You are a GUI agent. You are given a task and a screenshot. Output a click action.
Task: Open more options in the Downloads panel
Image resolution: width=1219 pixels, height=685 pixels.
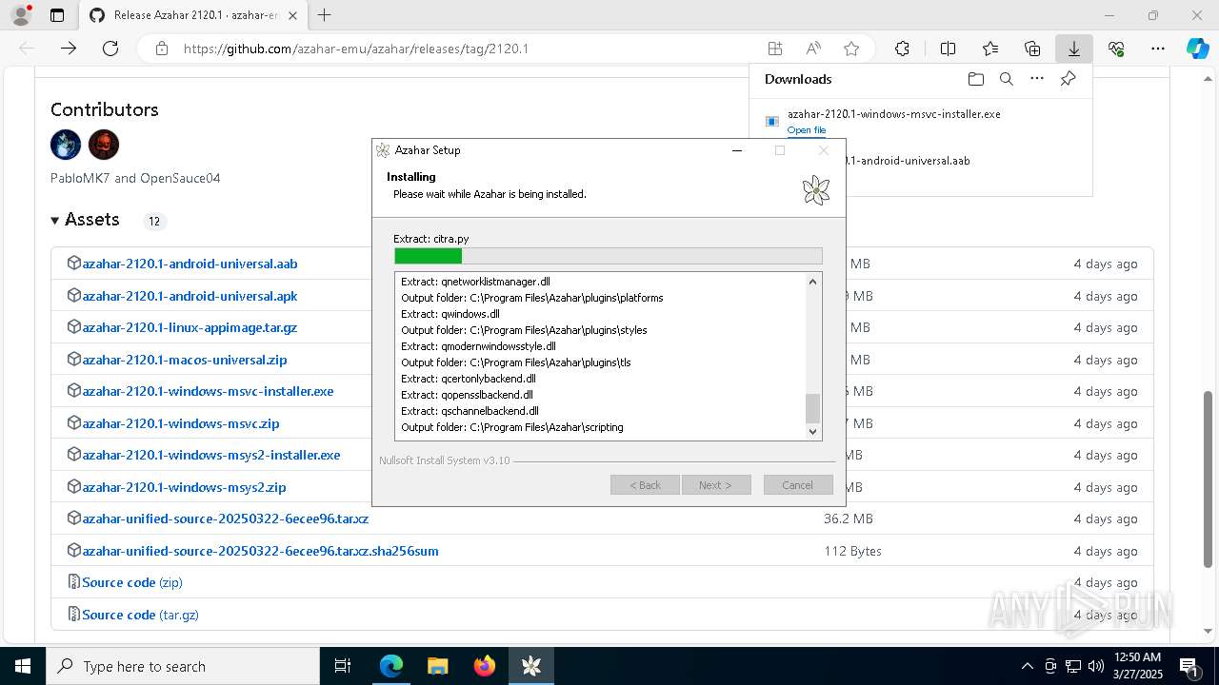pos(1037,79)
